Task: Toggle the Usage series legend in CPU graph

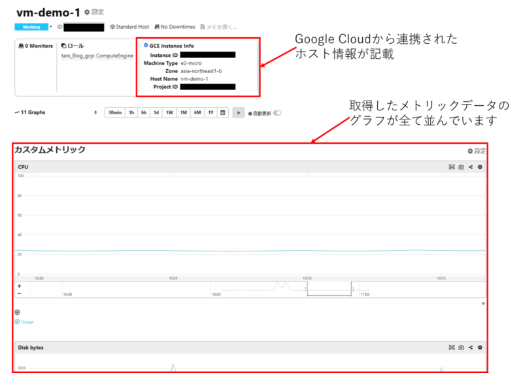Action: pyautogui.click(x=24, y=322)
